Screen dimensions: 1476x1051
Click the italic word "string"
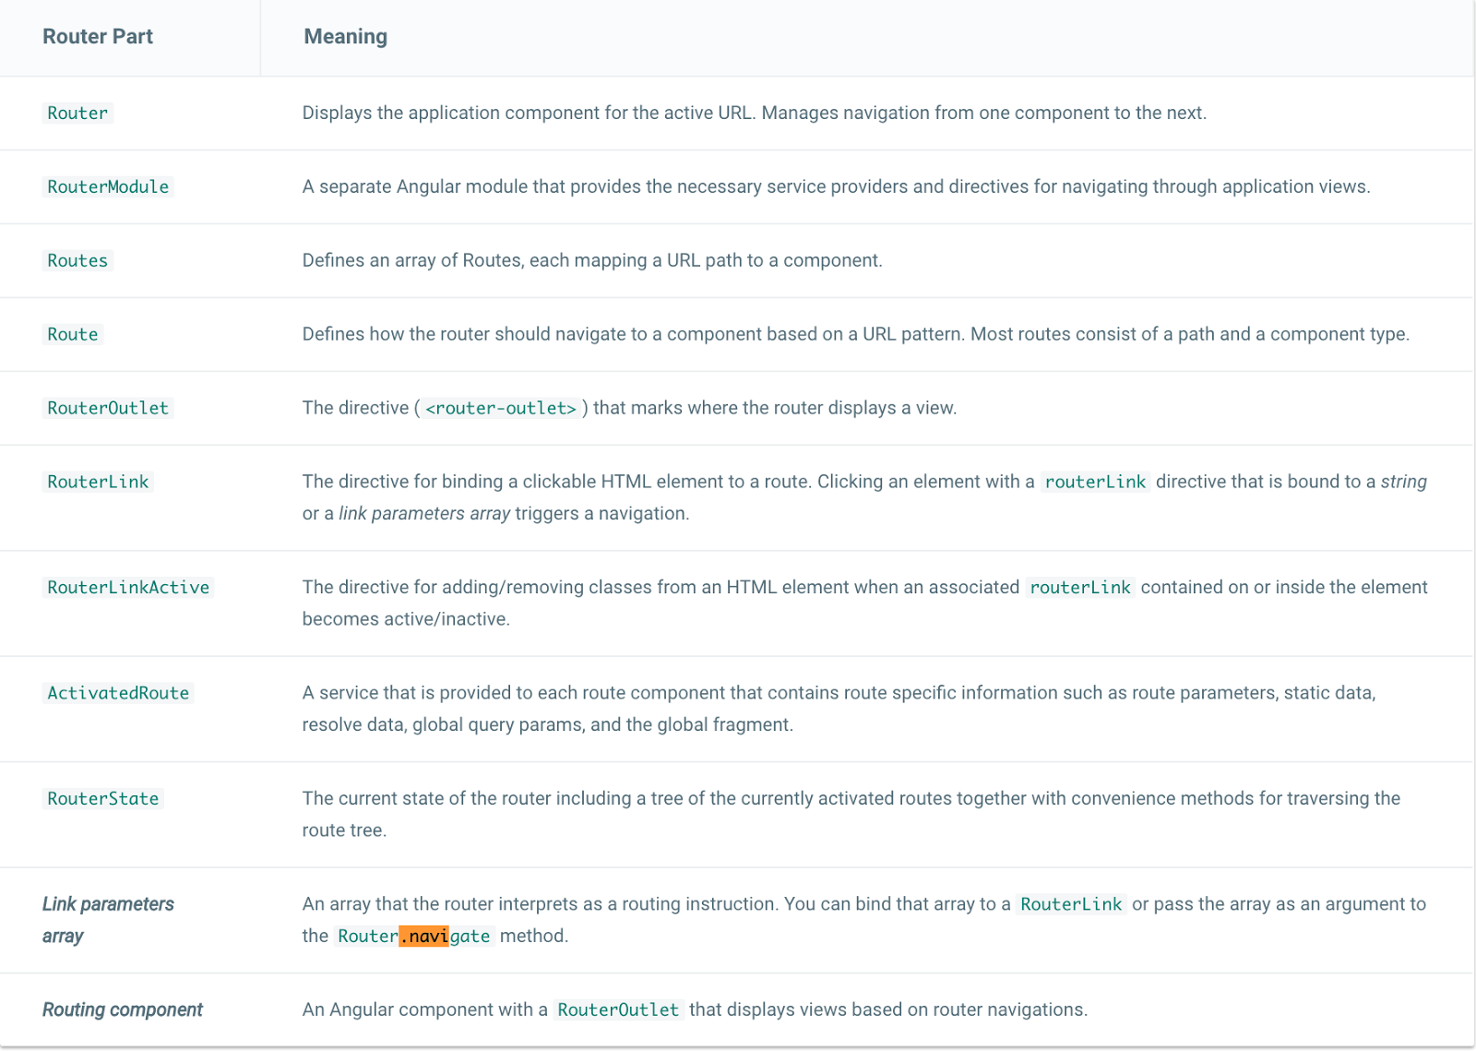click(1403, 483)
